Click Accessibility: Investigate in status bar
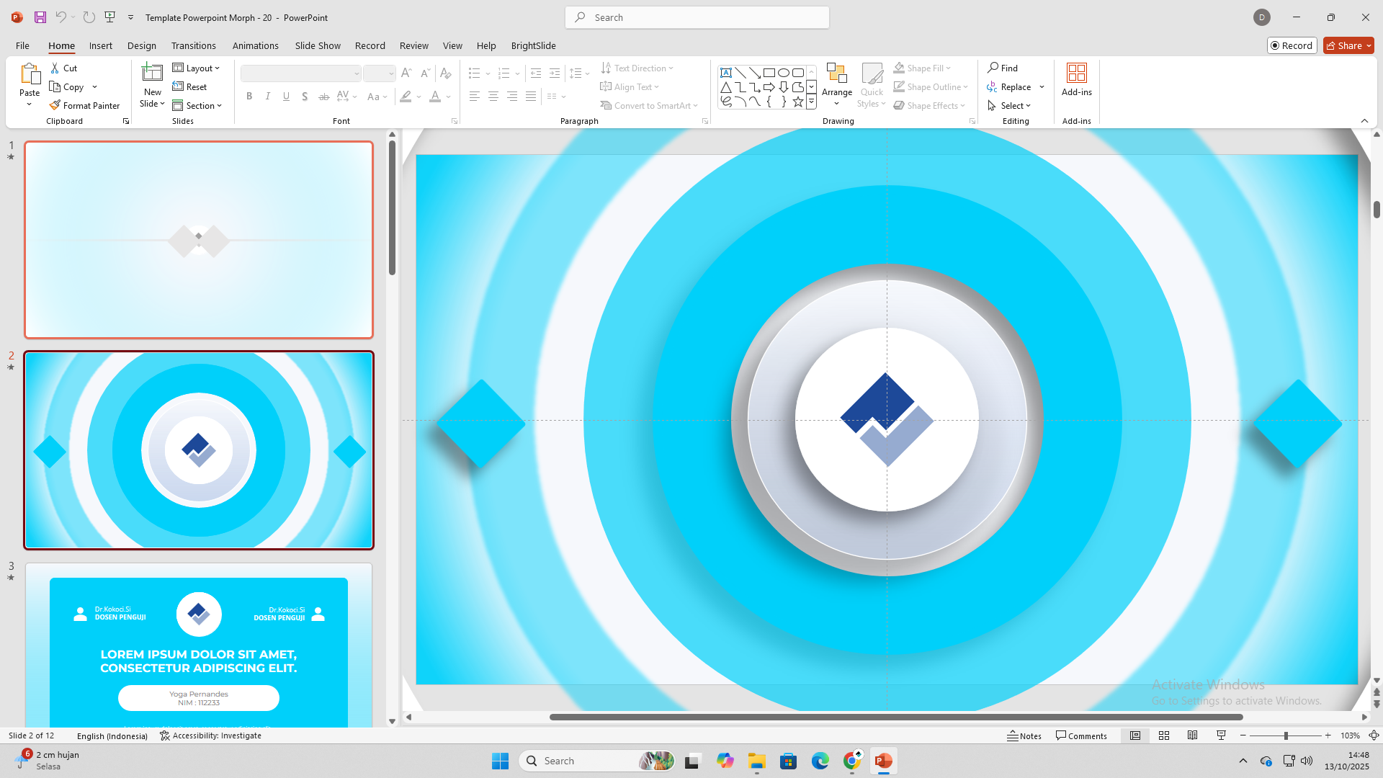1383x778 pixels. tap(210, 735)
